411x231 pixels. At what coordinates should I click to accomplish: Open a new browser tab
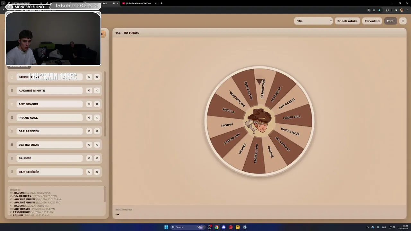click(x=161, y=3)
